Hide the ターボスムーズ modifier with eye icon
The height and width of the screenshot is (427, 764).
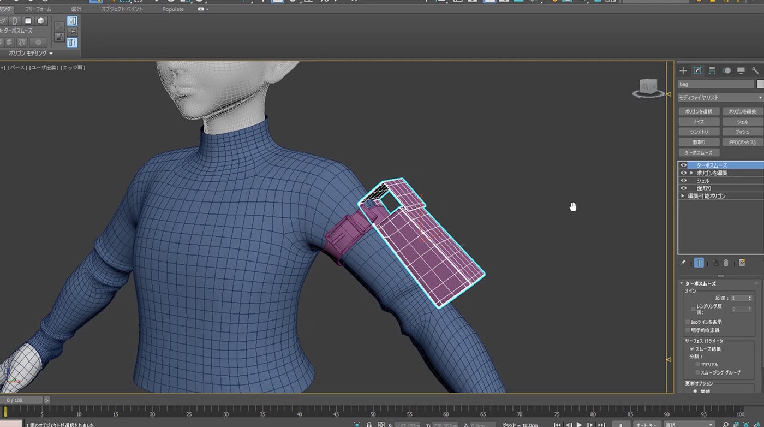(x=683, y=165)
